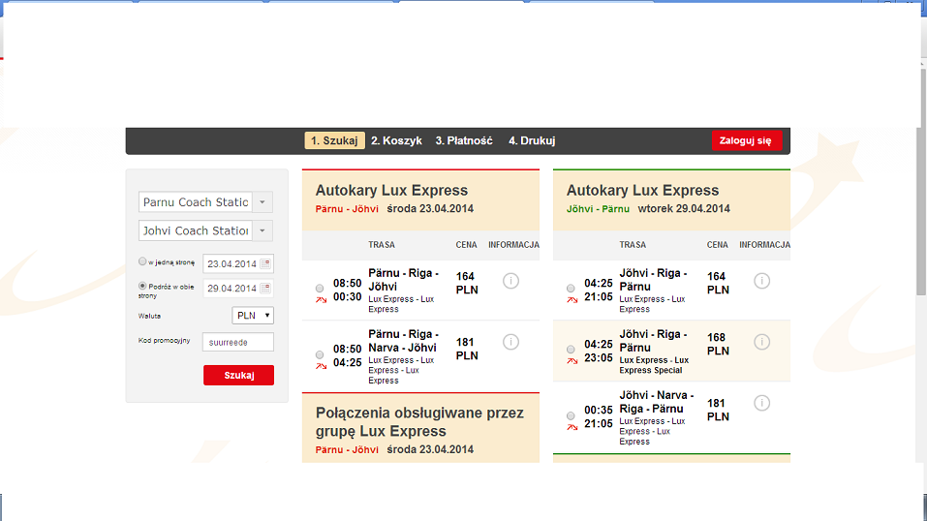Click transfer icon under 04:25 23:05 return trip
The width and height of the screenshot is (927, 521).
572,361
